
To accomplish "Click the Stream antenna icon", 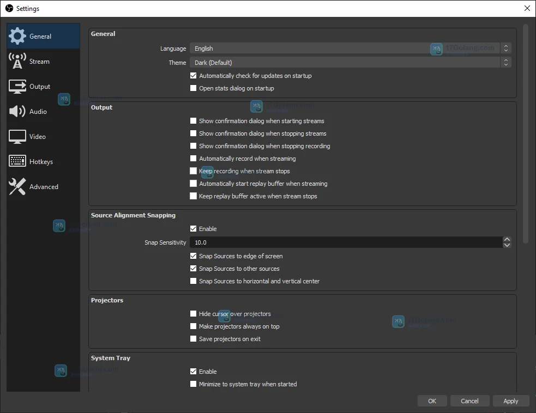I will 17,61.
